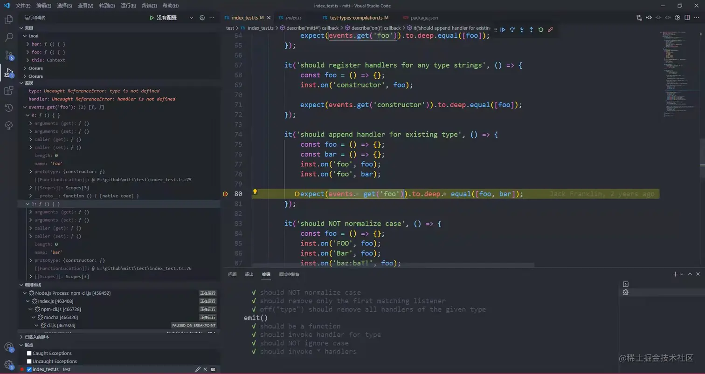The width and height of the screenshot is (705, 374).
Task: Expand the 已载入的脚本 loaded scripts section
Action: point(21,337)
